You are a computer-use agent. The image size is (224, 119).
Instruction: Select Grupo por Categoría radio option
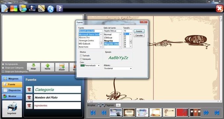click(x=3, y=68)
